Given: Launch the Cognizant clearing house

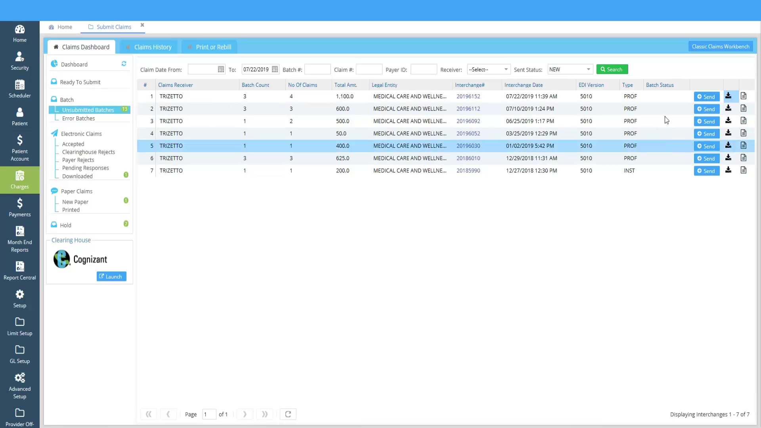Looking at the screenshot, I should pyautogui.click(x=111, y=276).
